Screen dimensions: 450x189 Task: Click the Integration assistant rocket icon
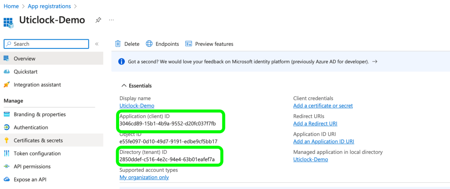(7, 85)
